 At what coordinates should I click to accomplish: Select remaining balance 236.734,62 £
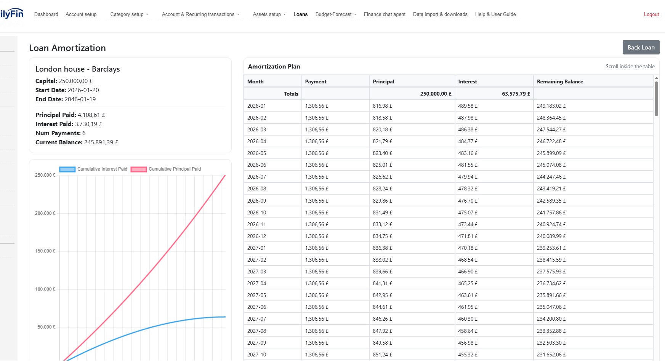(551, 283)
